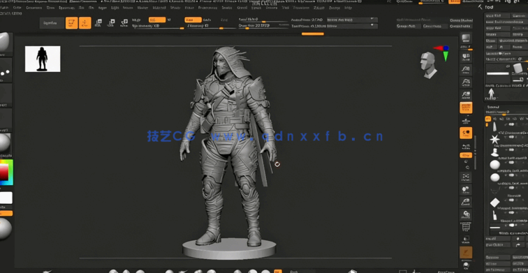This screenshot has width=528, height=273.
Task: Select the bust head subtool
Action: [x=494, y=152]
